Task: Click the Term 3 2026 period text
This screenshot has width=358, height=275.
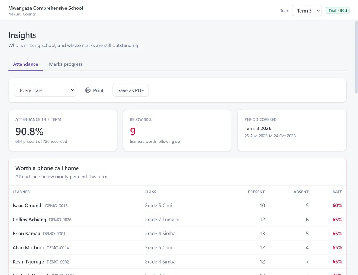Action: 258,128
